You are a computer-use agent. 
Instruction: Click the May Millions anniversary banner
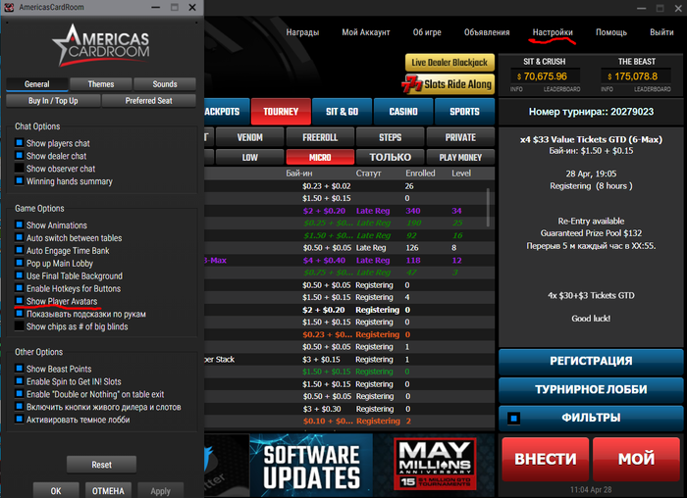[435, 464]
